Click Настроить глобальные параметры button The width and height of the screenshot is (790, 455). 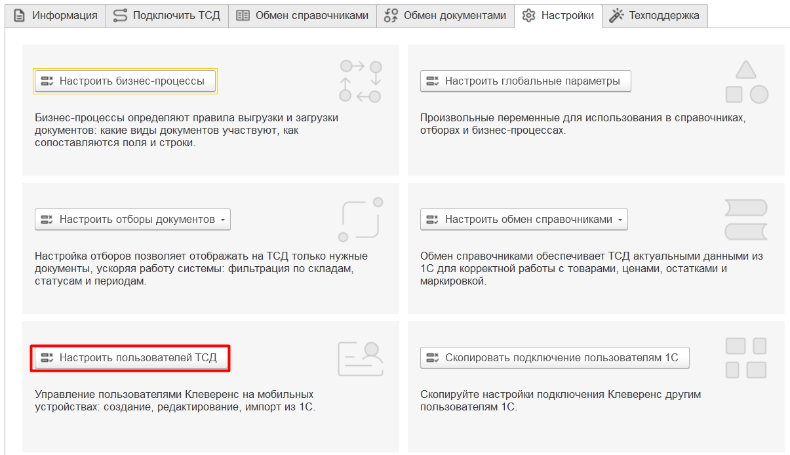pyautogui.click(x=525, y=81)
